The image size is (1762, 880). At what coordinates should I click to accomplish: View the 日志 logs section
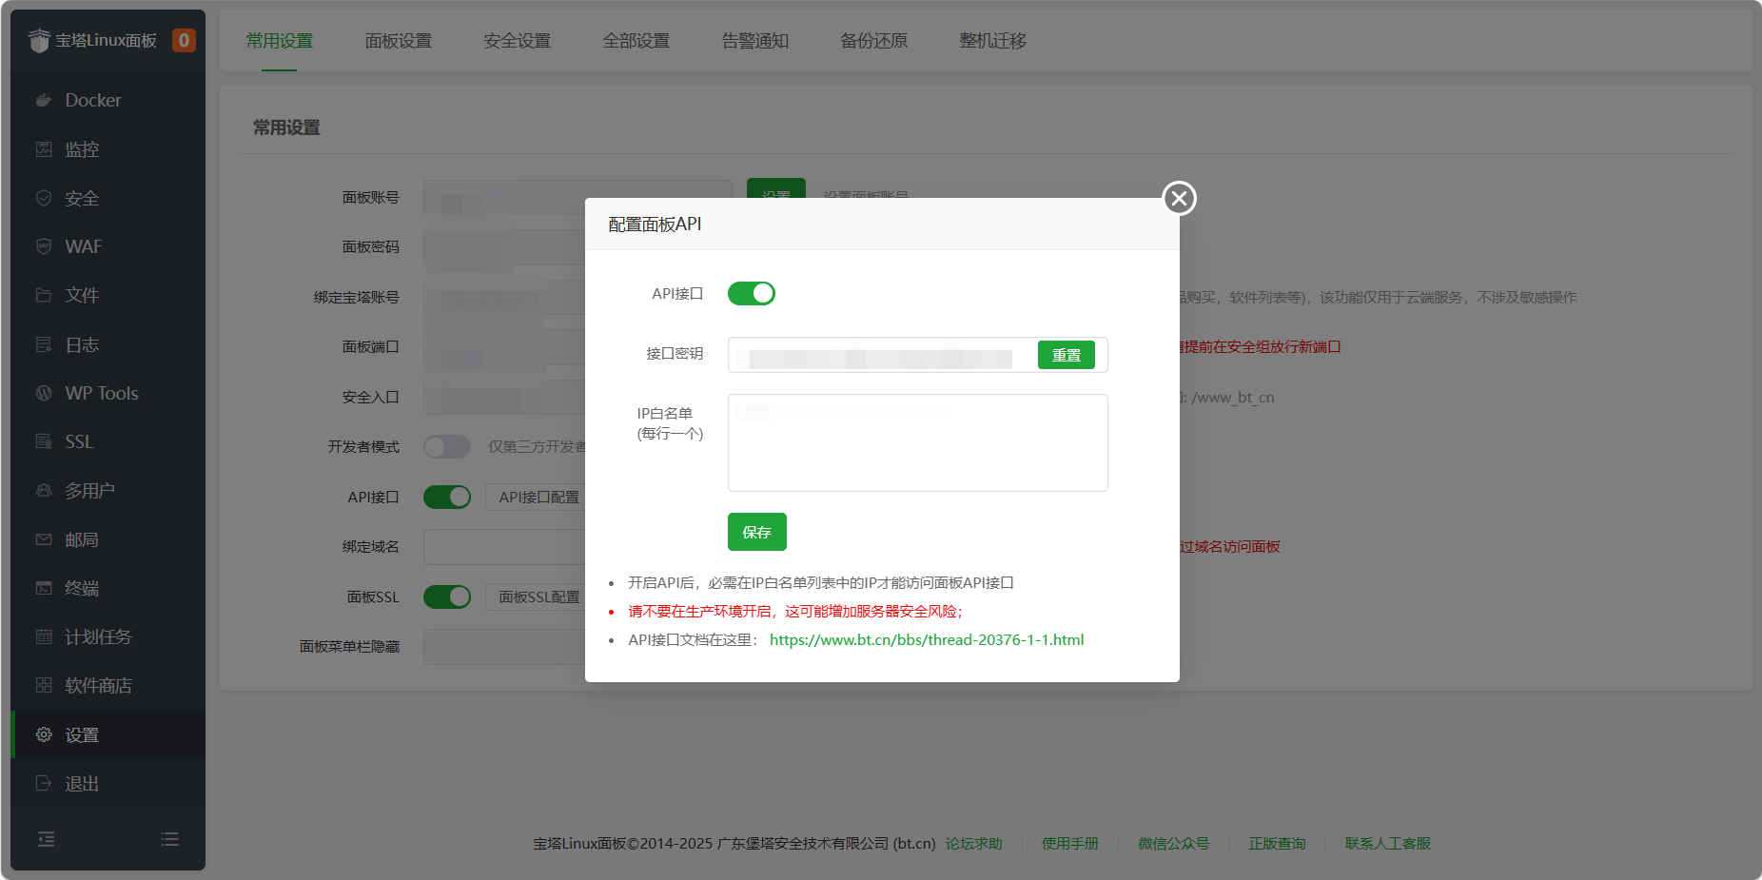coord(82,343)
